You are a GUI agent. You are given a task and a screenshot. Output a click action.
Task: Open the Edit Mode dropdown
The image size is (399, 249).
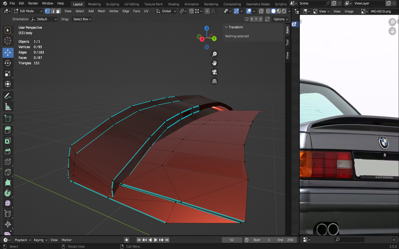(x=28, y=11)
